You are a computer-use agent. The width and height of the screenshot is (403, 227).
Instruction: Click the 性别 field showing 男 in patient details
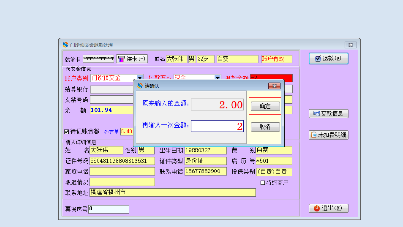[x=146, y=150]
